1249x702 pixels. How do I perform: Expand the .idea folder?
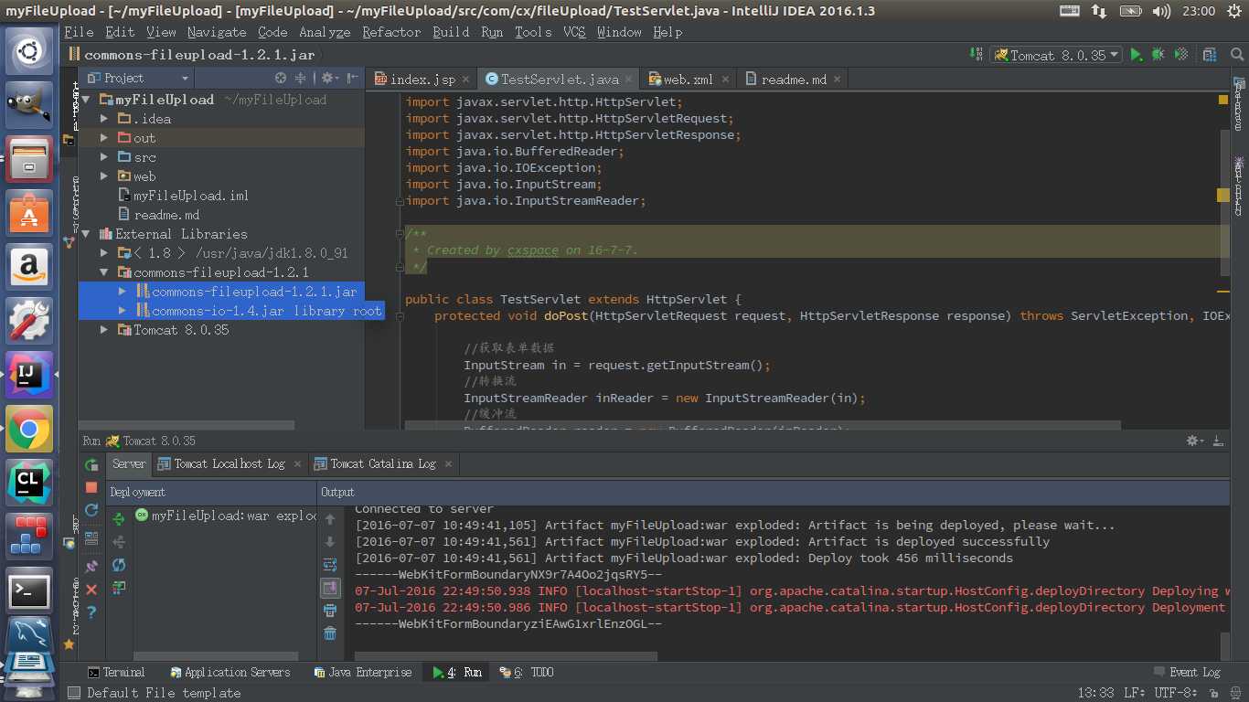[104, 119]
